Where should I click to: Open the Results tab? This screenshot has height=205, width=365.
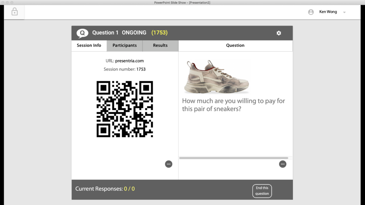click(x=160, y=46)
